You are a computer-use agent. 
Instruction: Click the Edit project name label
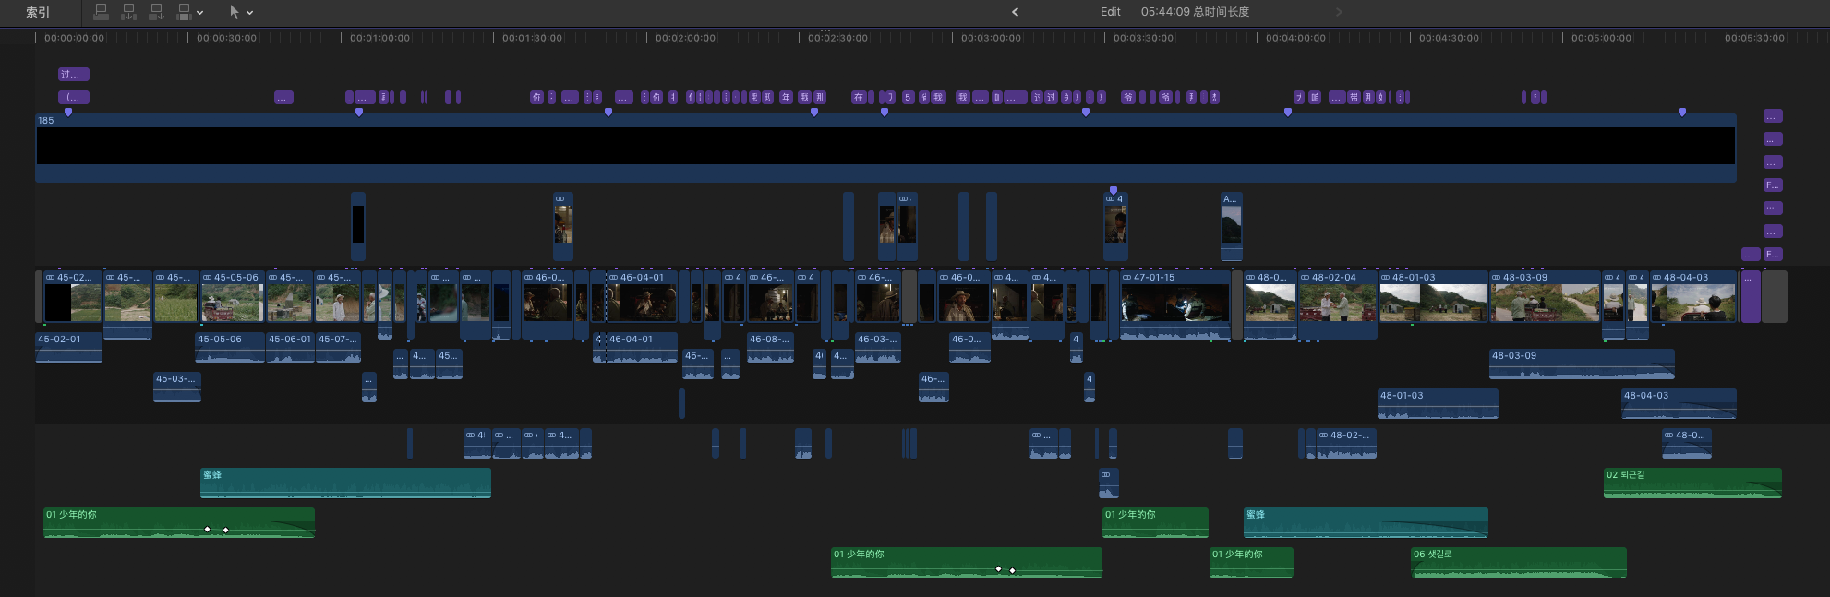[x=1110, y=12]
